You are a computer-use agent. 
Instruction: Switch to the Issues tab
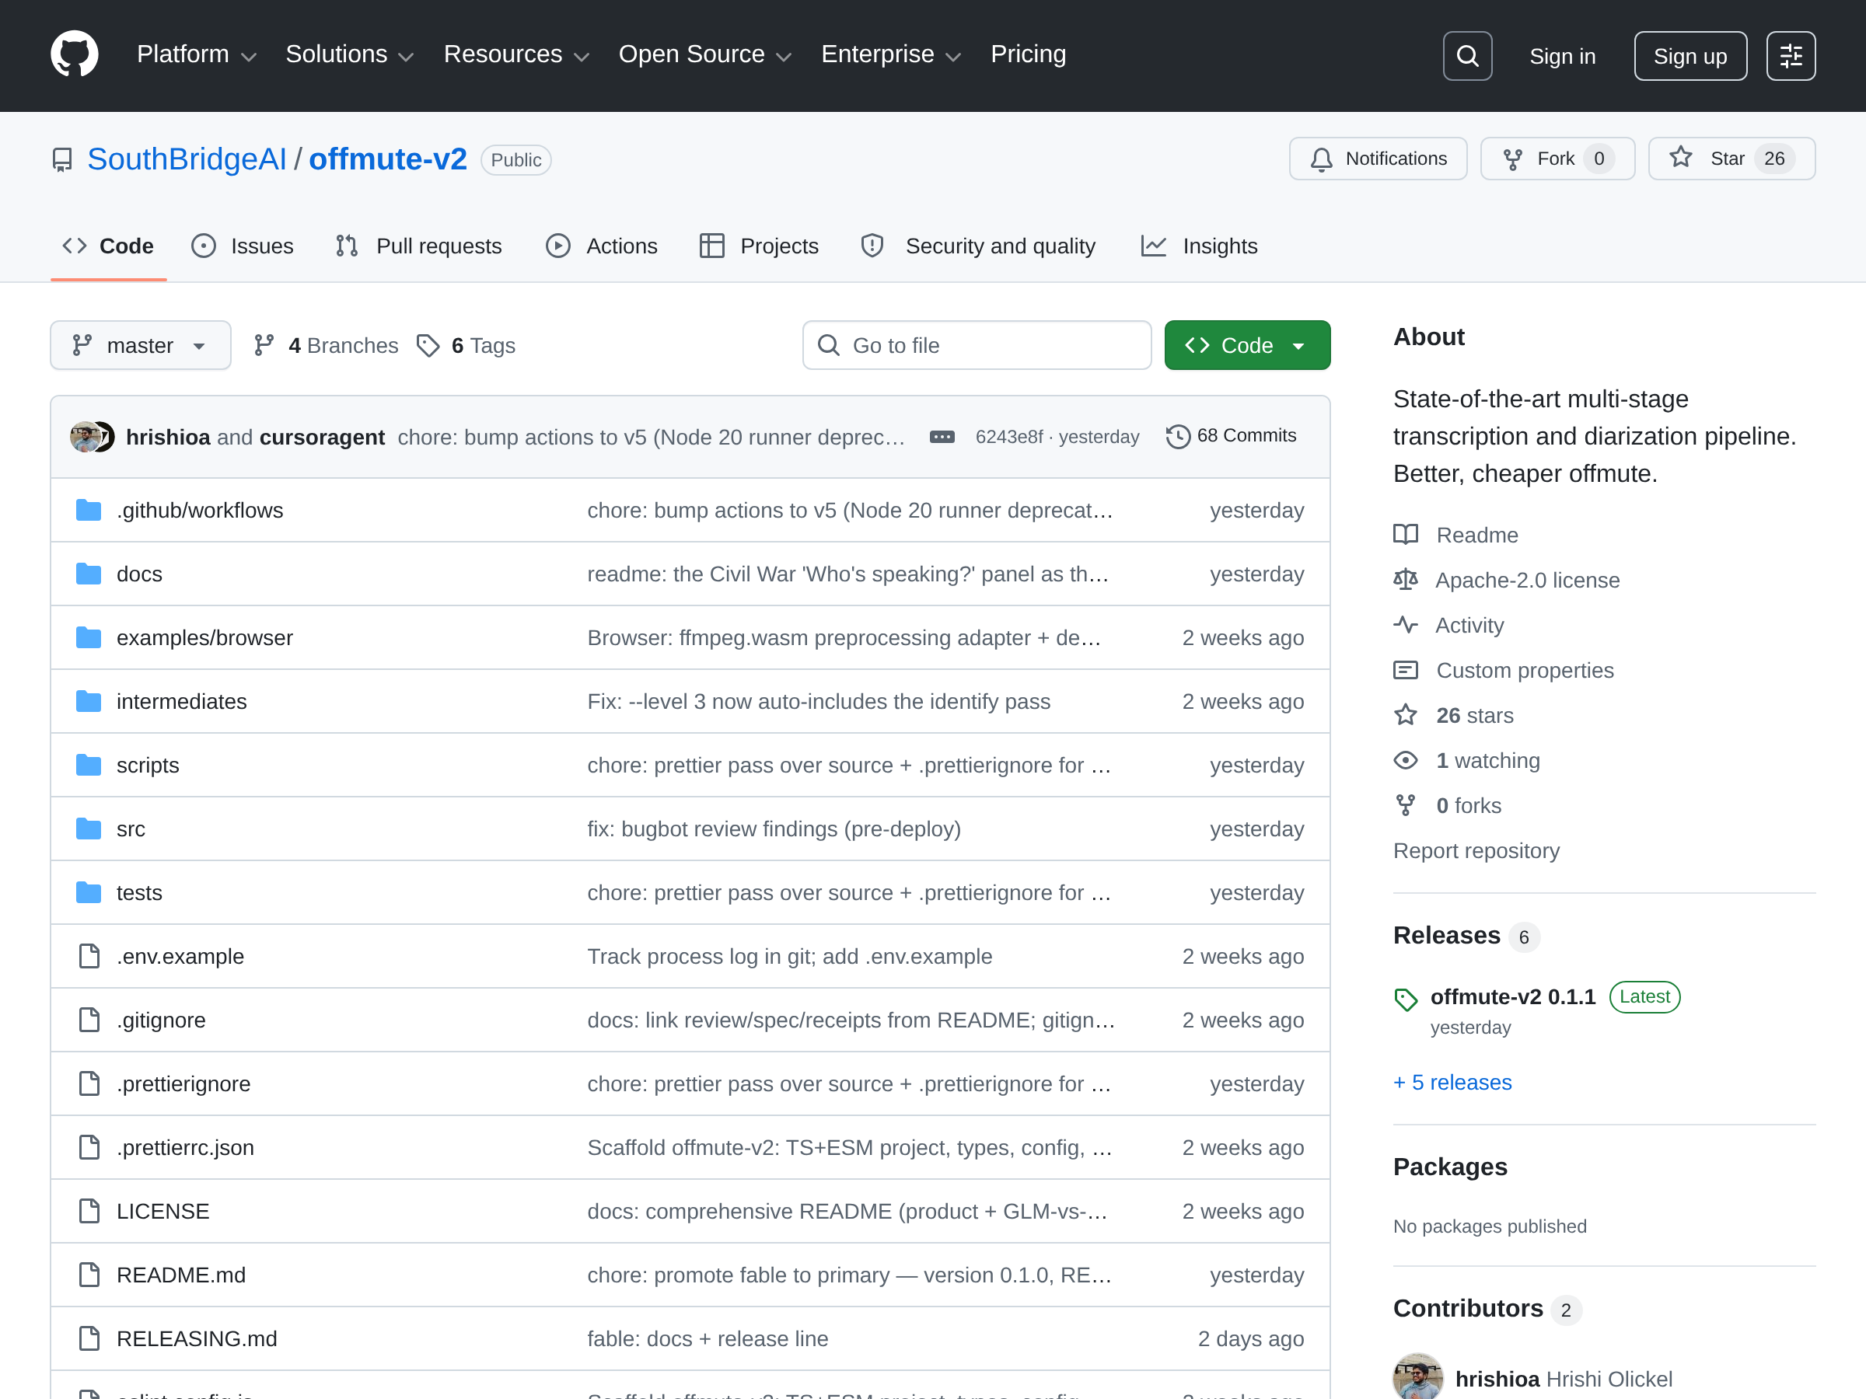click(243, 246)
